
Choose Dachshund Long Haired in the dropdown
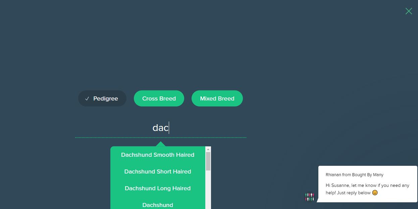click(x=158, y=188)
